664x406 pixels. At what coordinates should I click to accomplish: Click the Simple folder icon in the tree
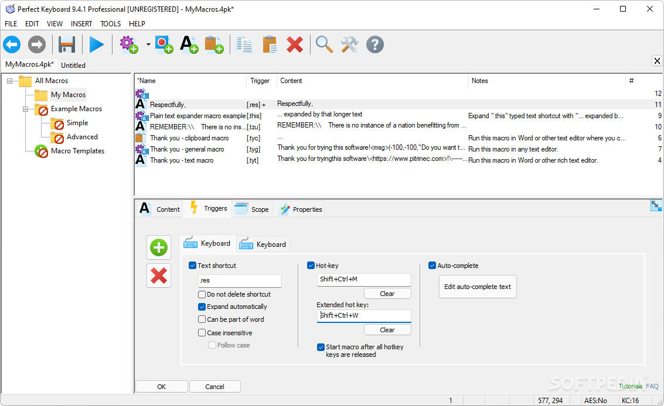pos(57,123)
